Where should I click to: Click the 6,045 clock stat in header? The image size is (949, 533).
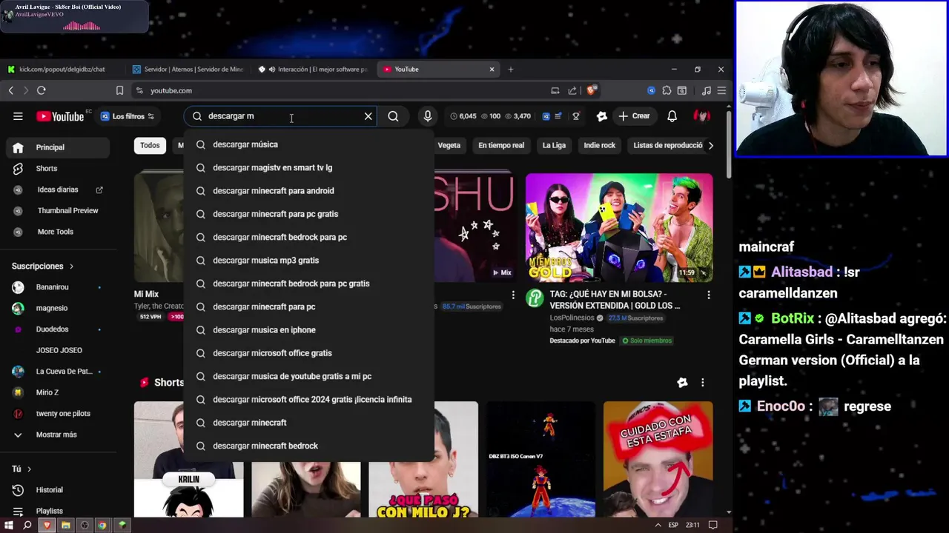pos(463,116)
